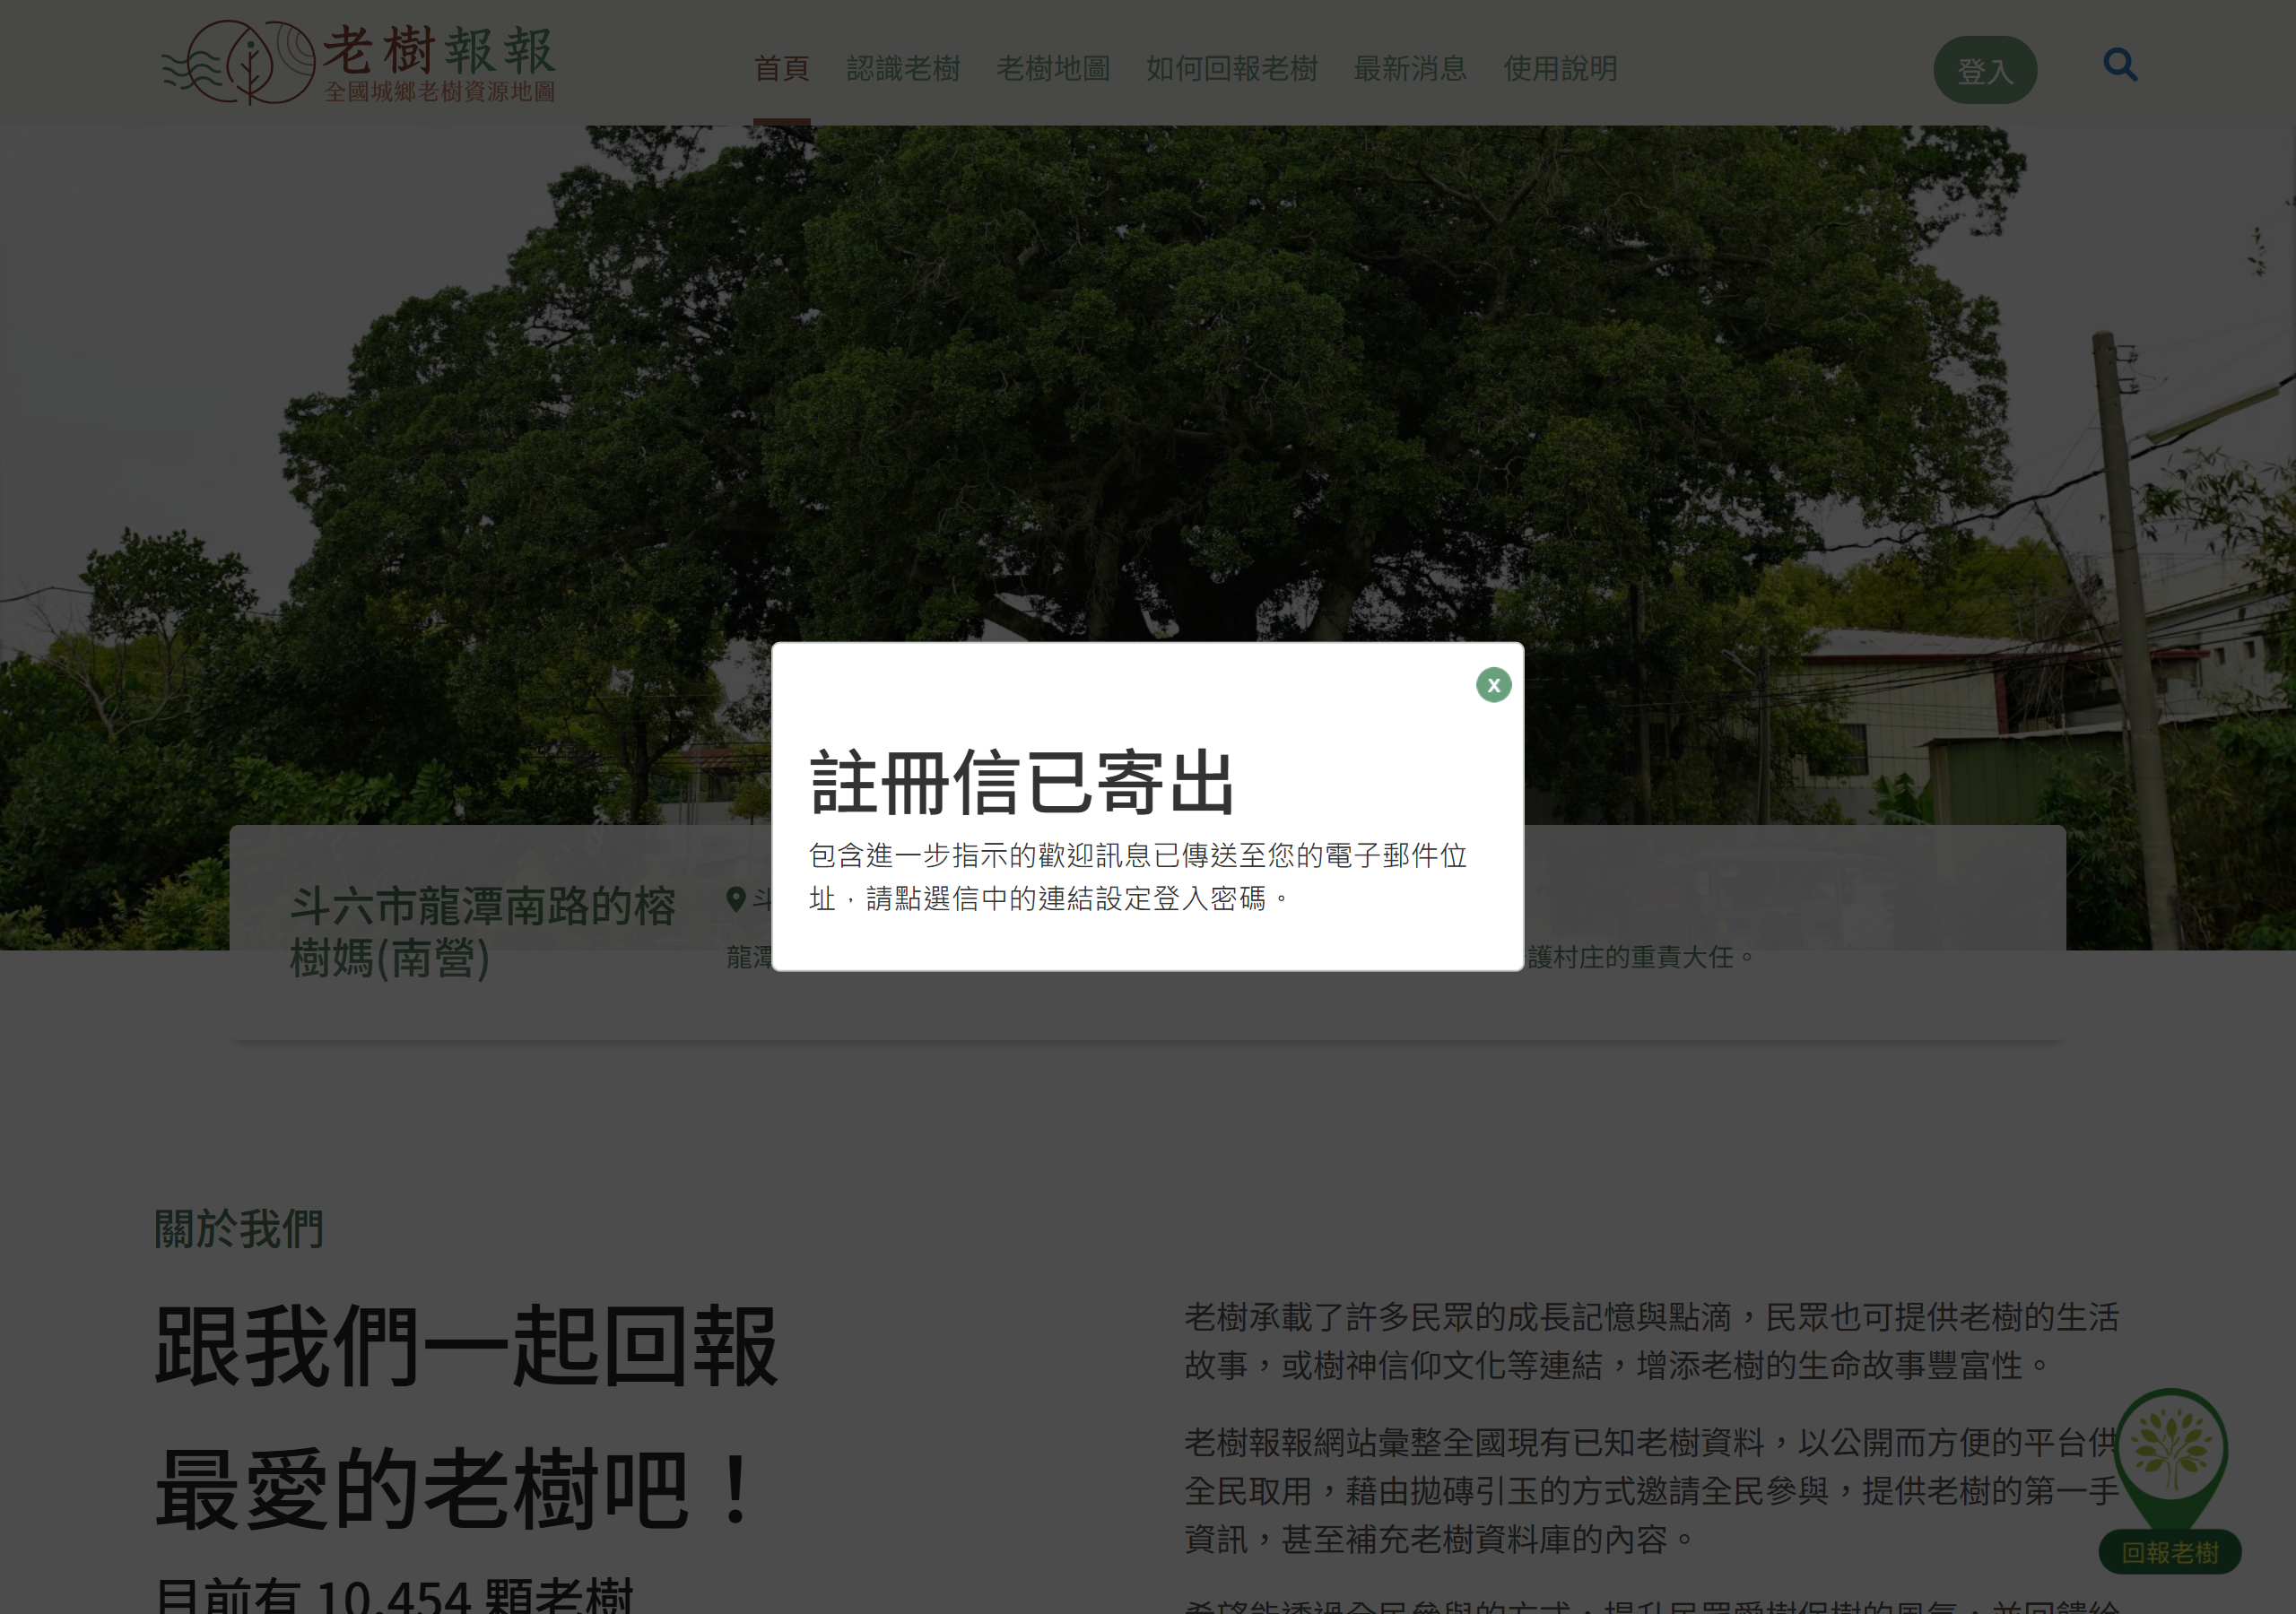Click the 註冊信已寄出 dialog heading
2296x1614 pixels.
[1022, 782]
